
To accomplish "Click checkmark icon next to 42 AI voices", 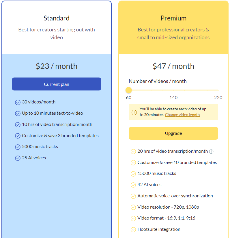I will click(133, 185).
